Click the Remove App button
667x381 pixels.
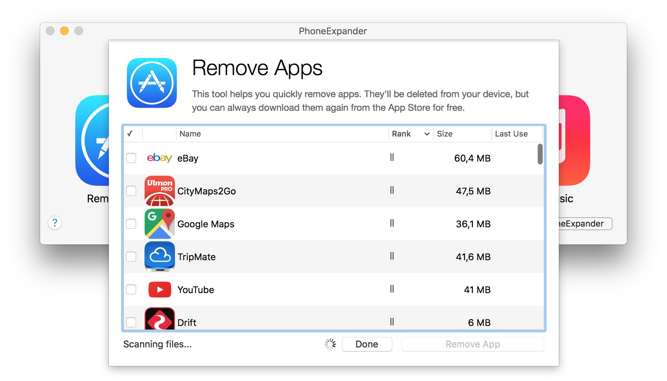pos(472,344)
